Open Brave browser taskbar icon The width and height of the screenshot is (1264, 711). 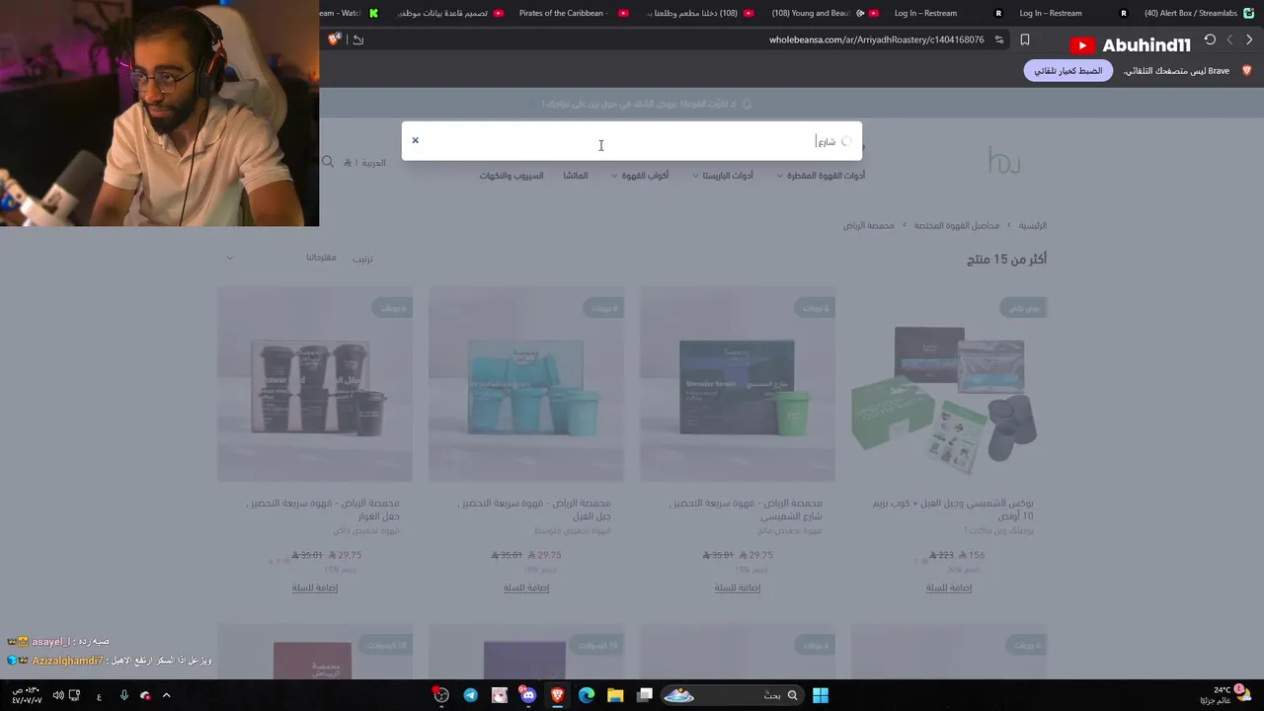558,695
